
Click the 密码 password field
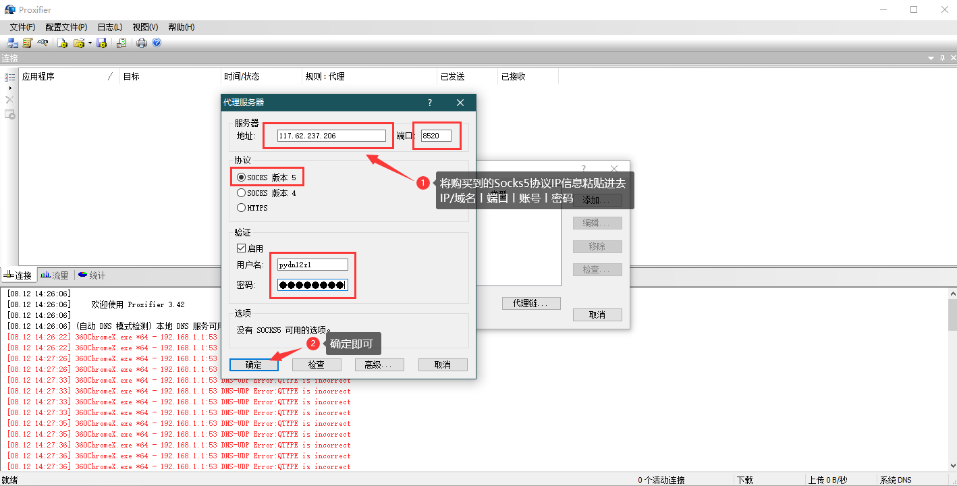click(x=312, y=285)
